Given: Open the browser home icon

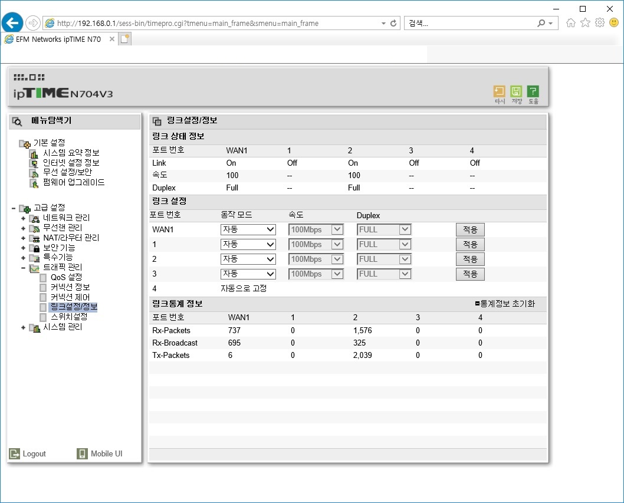Looking at the screenshot, I should point(571,22).
